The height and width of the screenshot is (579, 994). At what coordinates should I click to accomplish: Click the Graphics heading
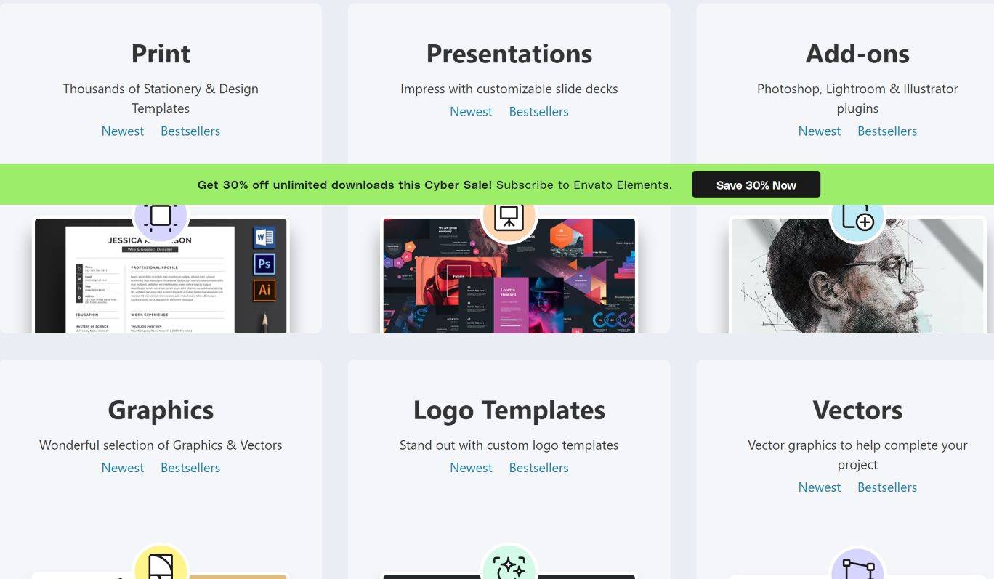point(161,410)
